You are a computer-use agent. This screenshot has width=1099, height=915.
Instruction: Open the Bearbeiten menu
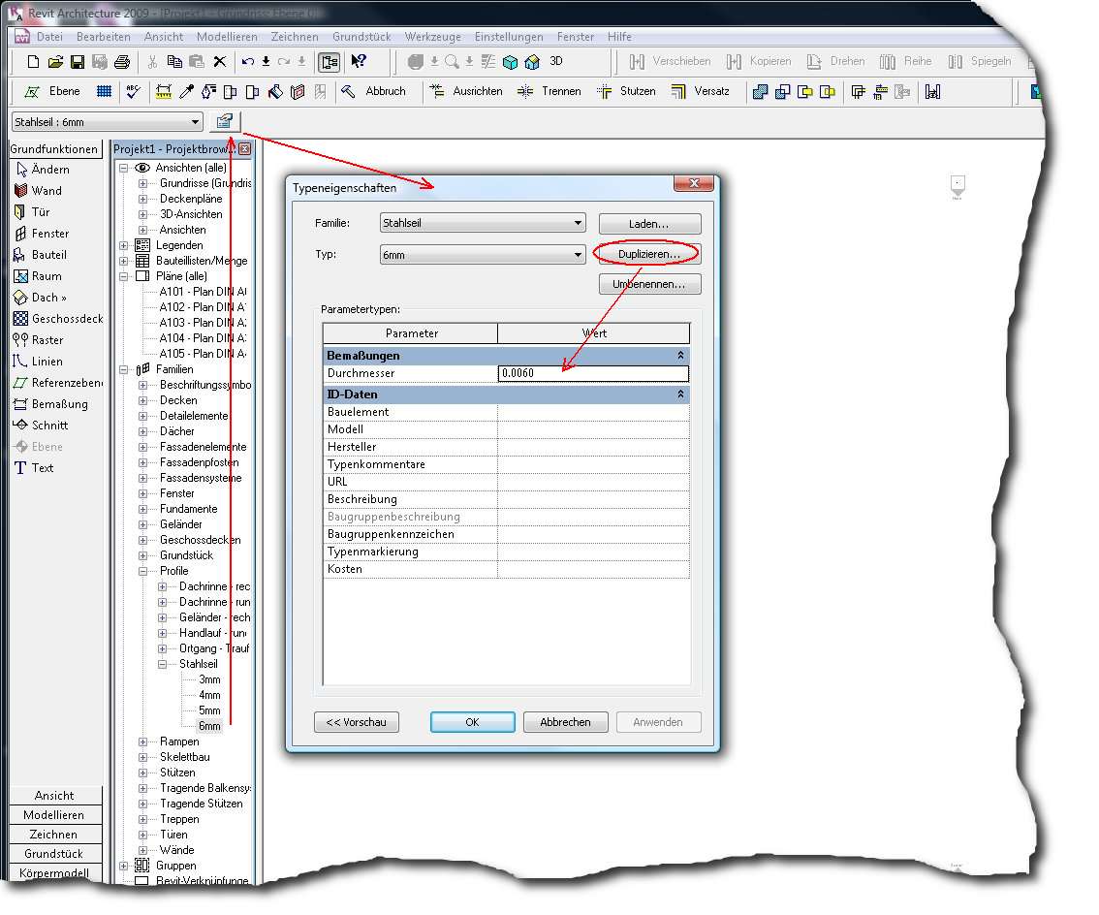pyautogui.click(x=103, y=37)
